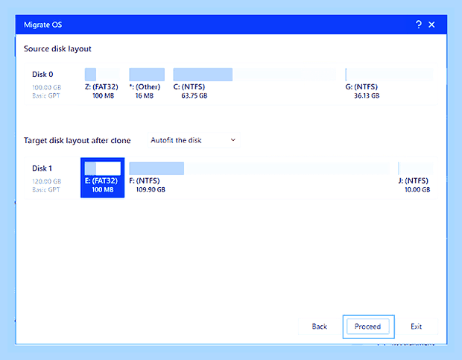Screen dimensions: 462x360
Task: Click the Source disk layout heading
Action: (x=57, y=48)
